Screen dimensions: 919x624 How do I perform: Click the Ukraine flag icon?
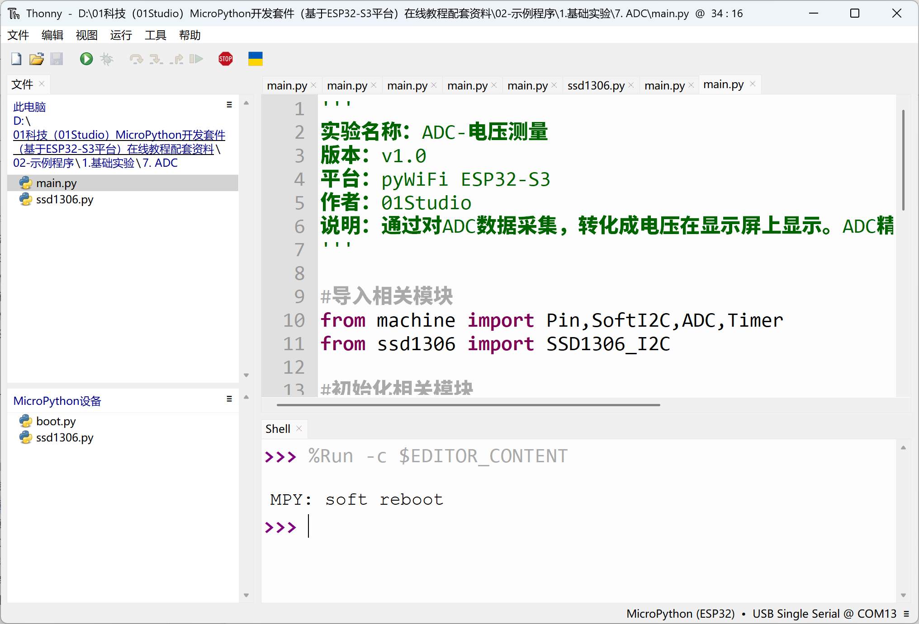[255, 59]
